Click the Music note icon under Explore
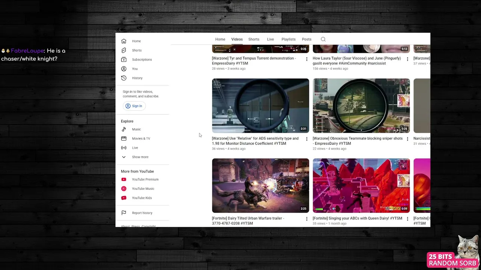The width and height of the screenshot is (481, 270). 124,129
